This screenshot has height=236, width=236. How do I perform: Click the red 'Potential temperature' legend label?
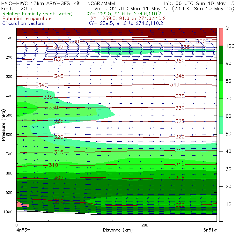point(27,18)
